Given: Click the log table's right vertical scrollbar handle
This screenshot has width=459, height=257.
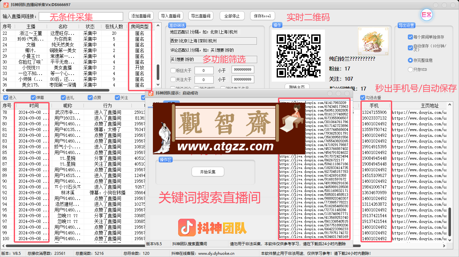Looking at the screenshot, I should click(450, 222).
